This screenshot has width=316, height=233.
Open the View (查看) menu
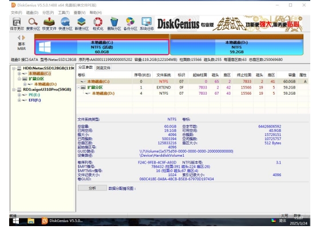coord(80,13)
